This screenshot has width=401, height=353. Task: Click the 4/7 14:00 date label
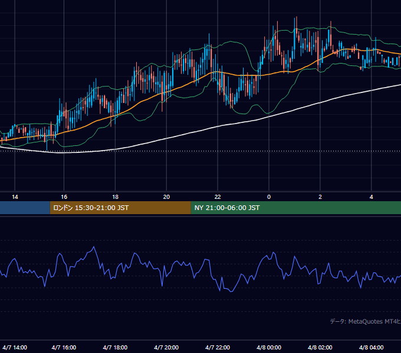[x=15, y=347]
